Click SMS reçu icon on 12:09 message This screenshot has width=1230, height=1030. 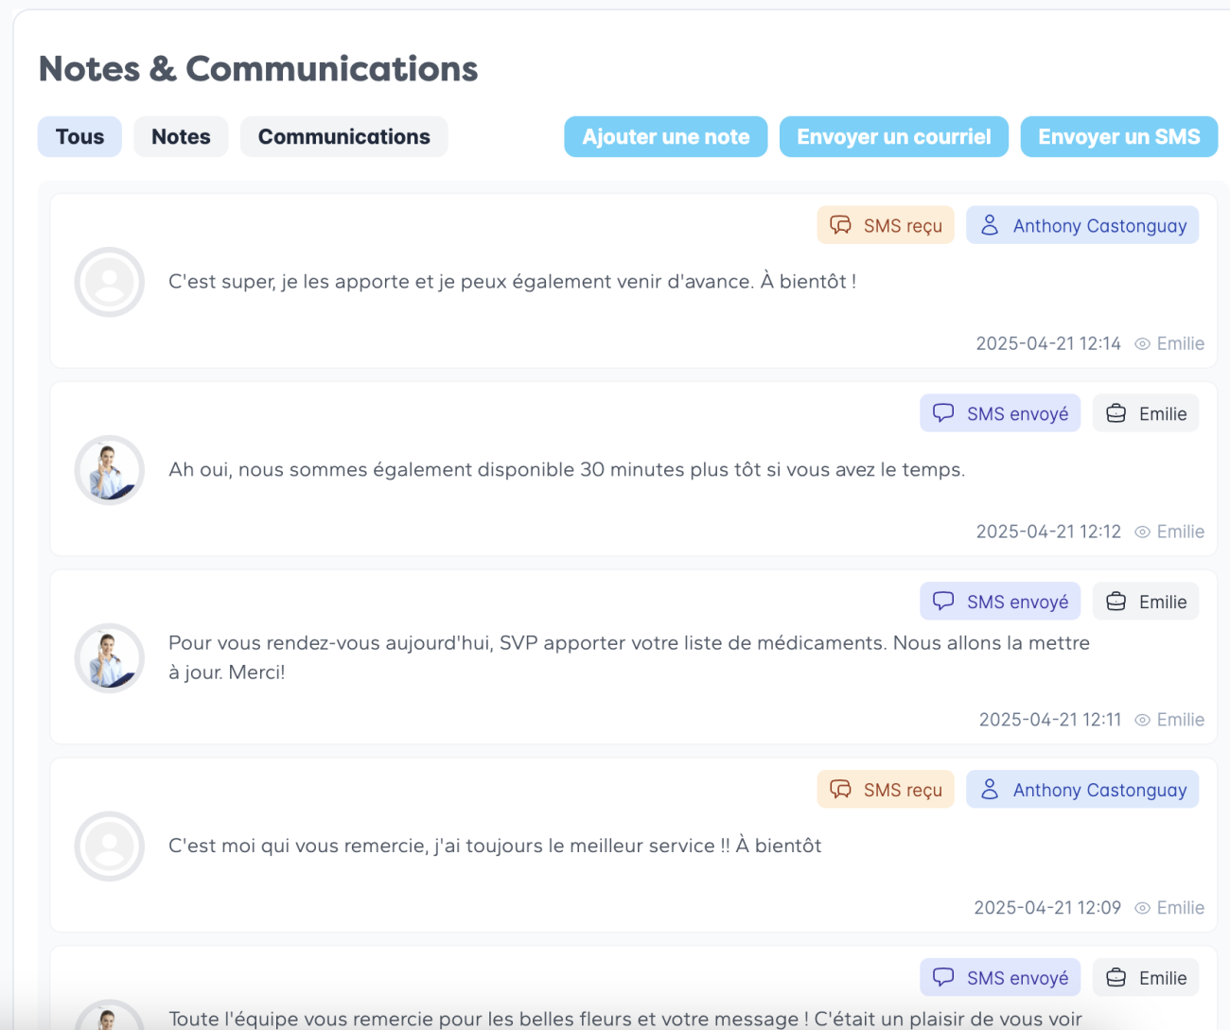tap(840, 790)
